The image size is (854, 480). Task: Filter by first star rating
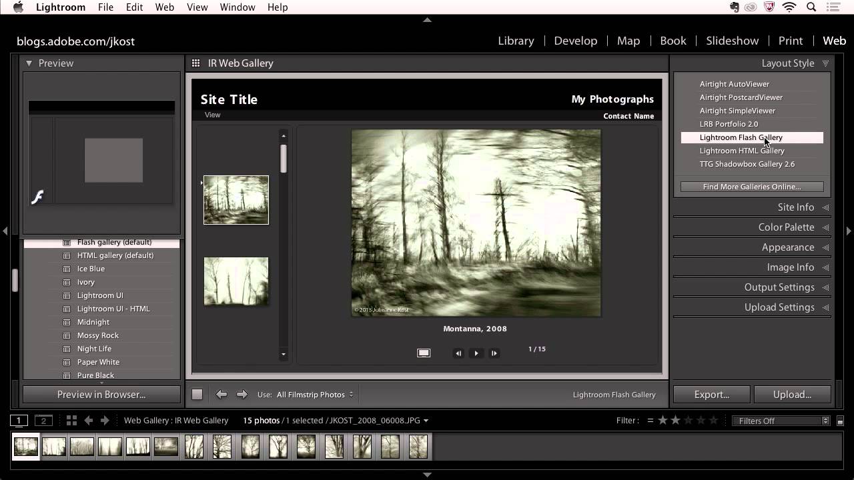click(663, 421)
